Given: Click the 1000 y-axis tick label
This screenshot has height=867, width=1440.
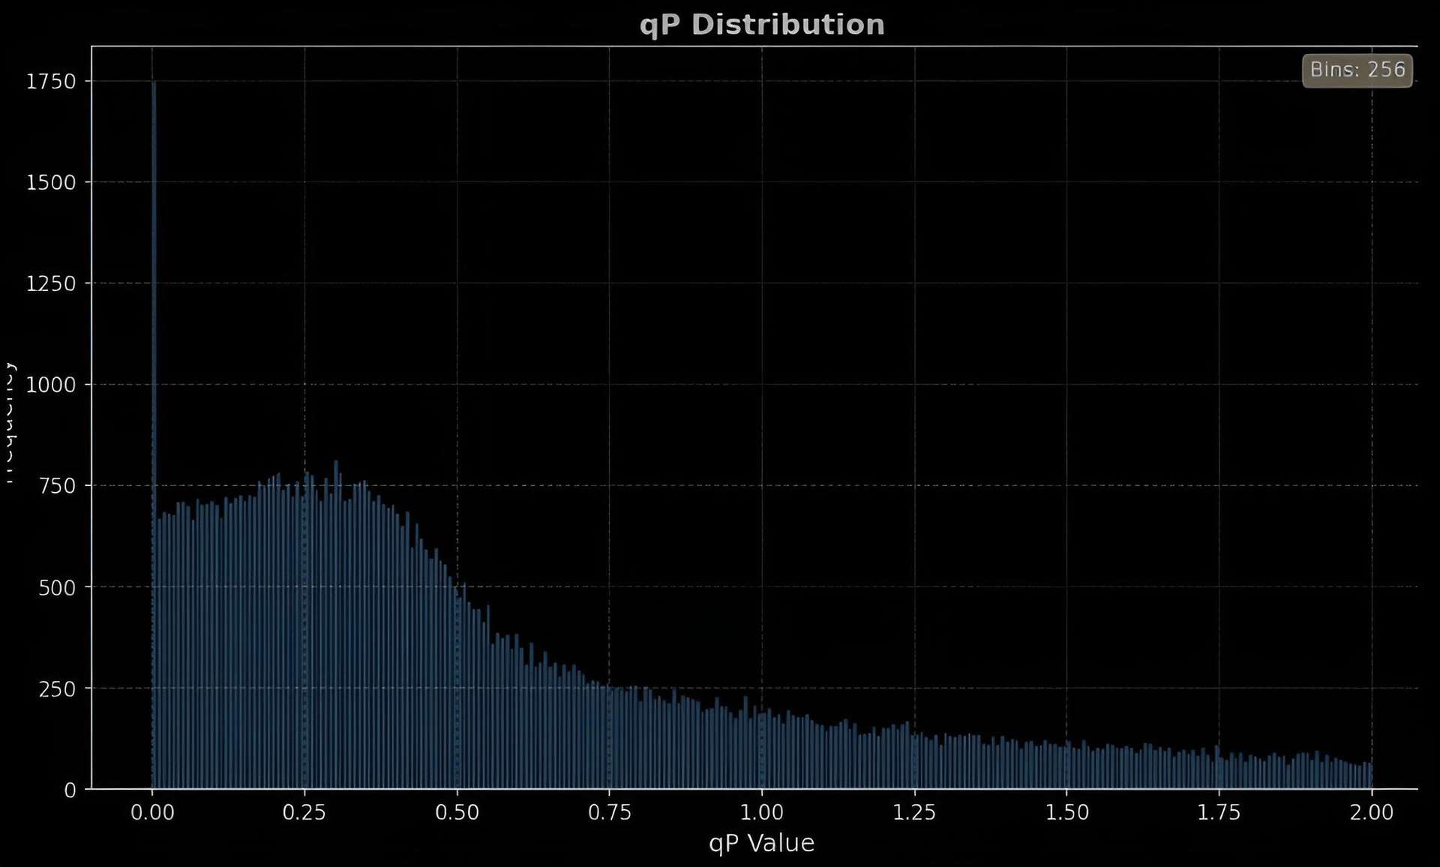Looking at the screenshot, I should 51,385.
